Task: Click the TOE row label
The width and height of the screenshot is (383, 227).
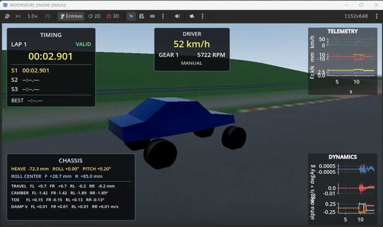Action: (15, 200)
